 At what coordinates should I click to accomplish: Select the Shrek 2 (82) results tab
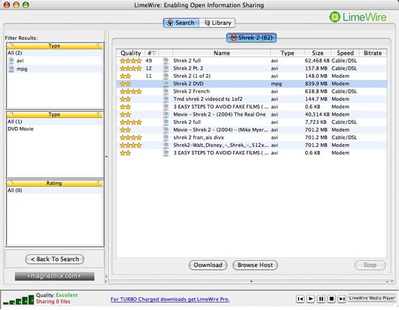pyautogui.click(x=251, y=38)
